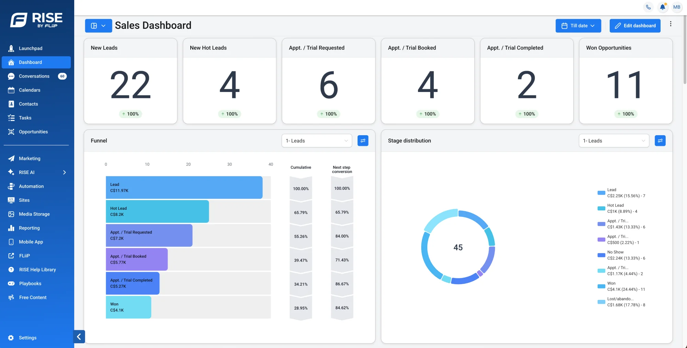Go to Contacts menu item
The image size is (687, 348).
point(36,104)
